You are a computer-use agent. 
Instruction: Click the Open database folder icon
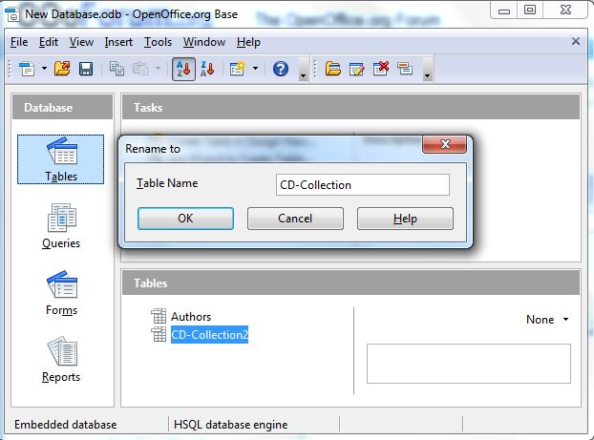pos(63,69)
